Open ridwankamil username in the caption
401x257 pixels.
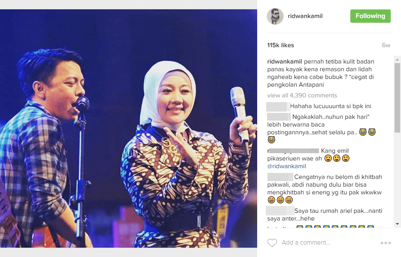(284, 61)
